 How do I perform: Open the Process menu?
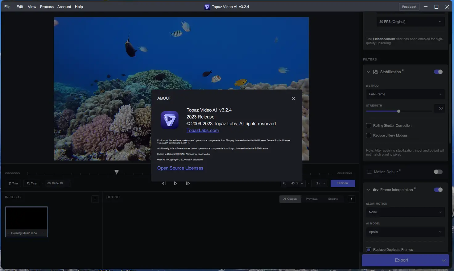coord(47,7)
